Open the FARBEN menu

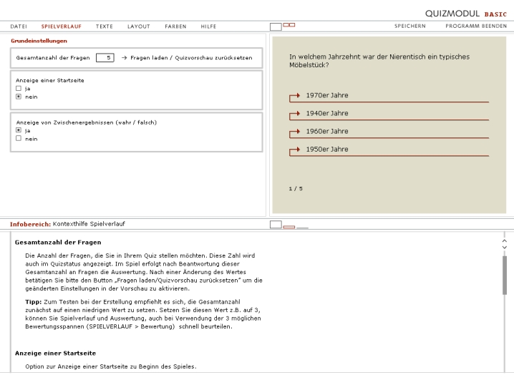click(x=175, y=26)
